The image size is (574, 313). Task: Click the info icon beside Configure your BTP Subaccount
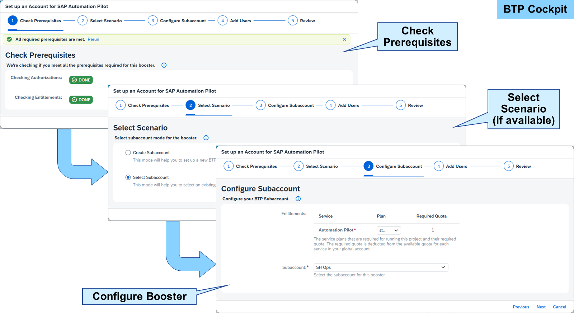(298, 199)
